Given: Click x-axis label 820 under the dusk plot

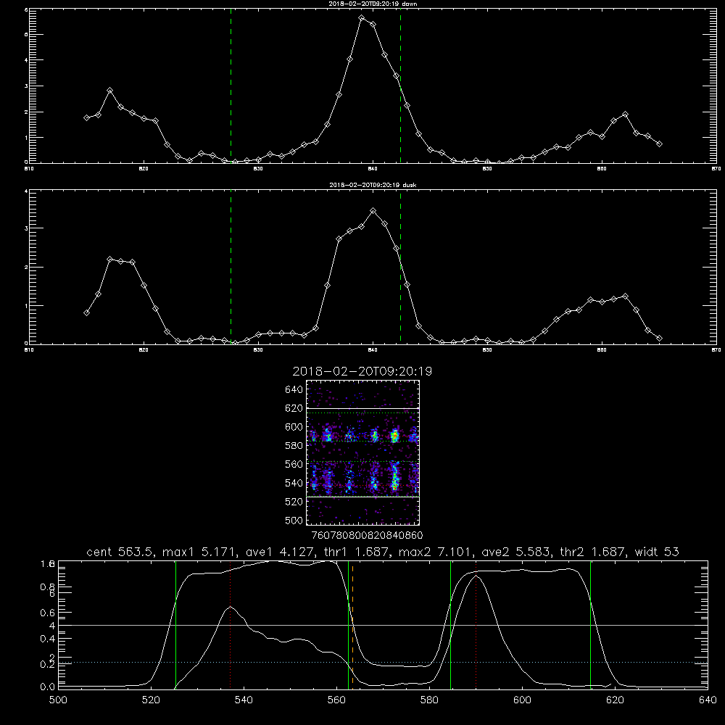Looking at the screenshot, I should pos(144,350).
